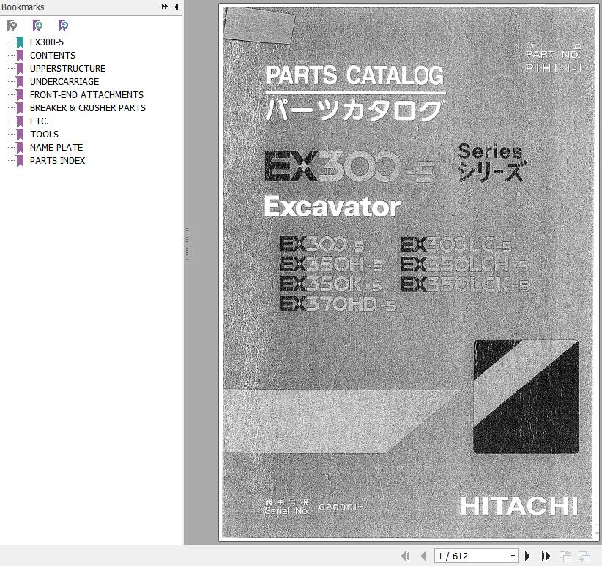Click the bookmark icon beside UNDERCARRIAGE
Image resolution: width=602 pixels, height=566 pixels.
coord(20,82)
